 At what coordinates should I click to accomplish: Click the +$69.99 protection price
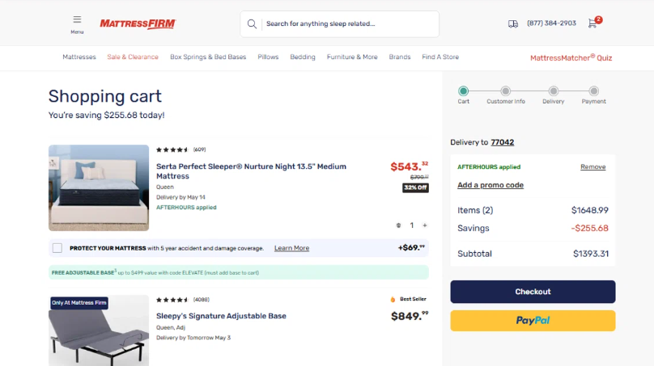pos(411,248)
